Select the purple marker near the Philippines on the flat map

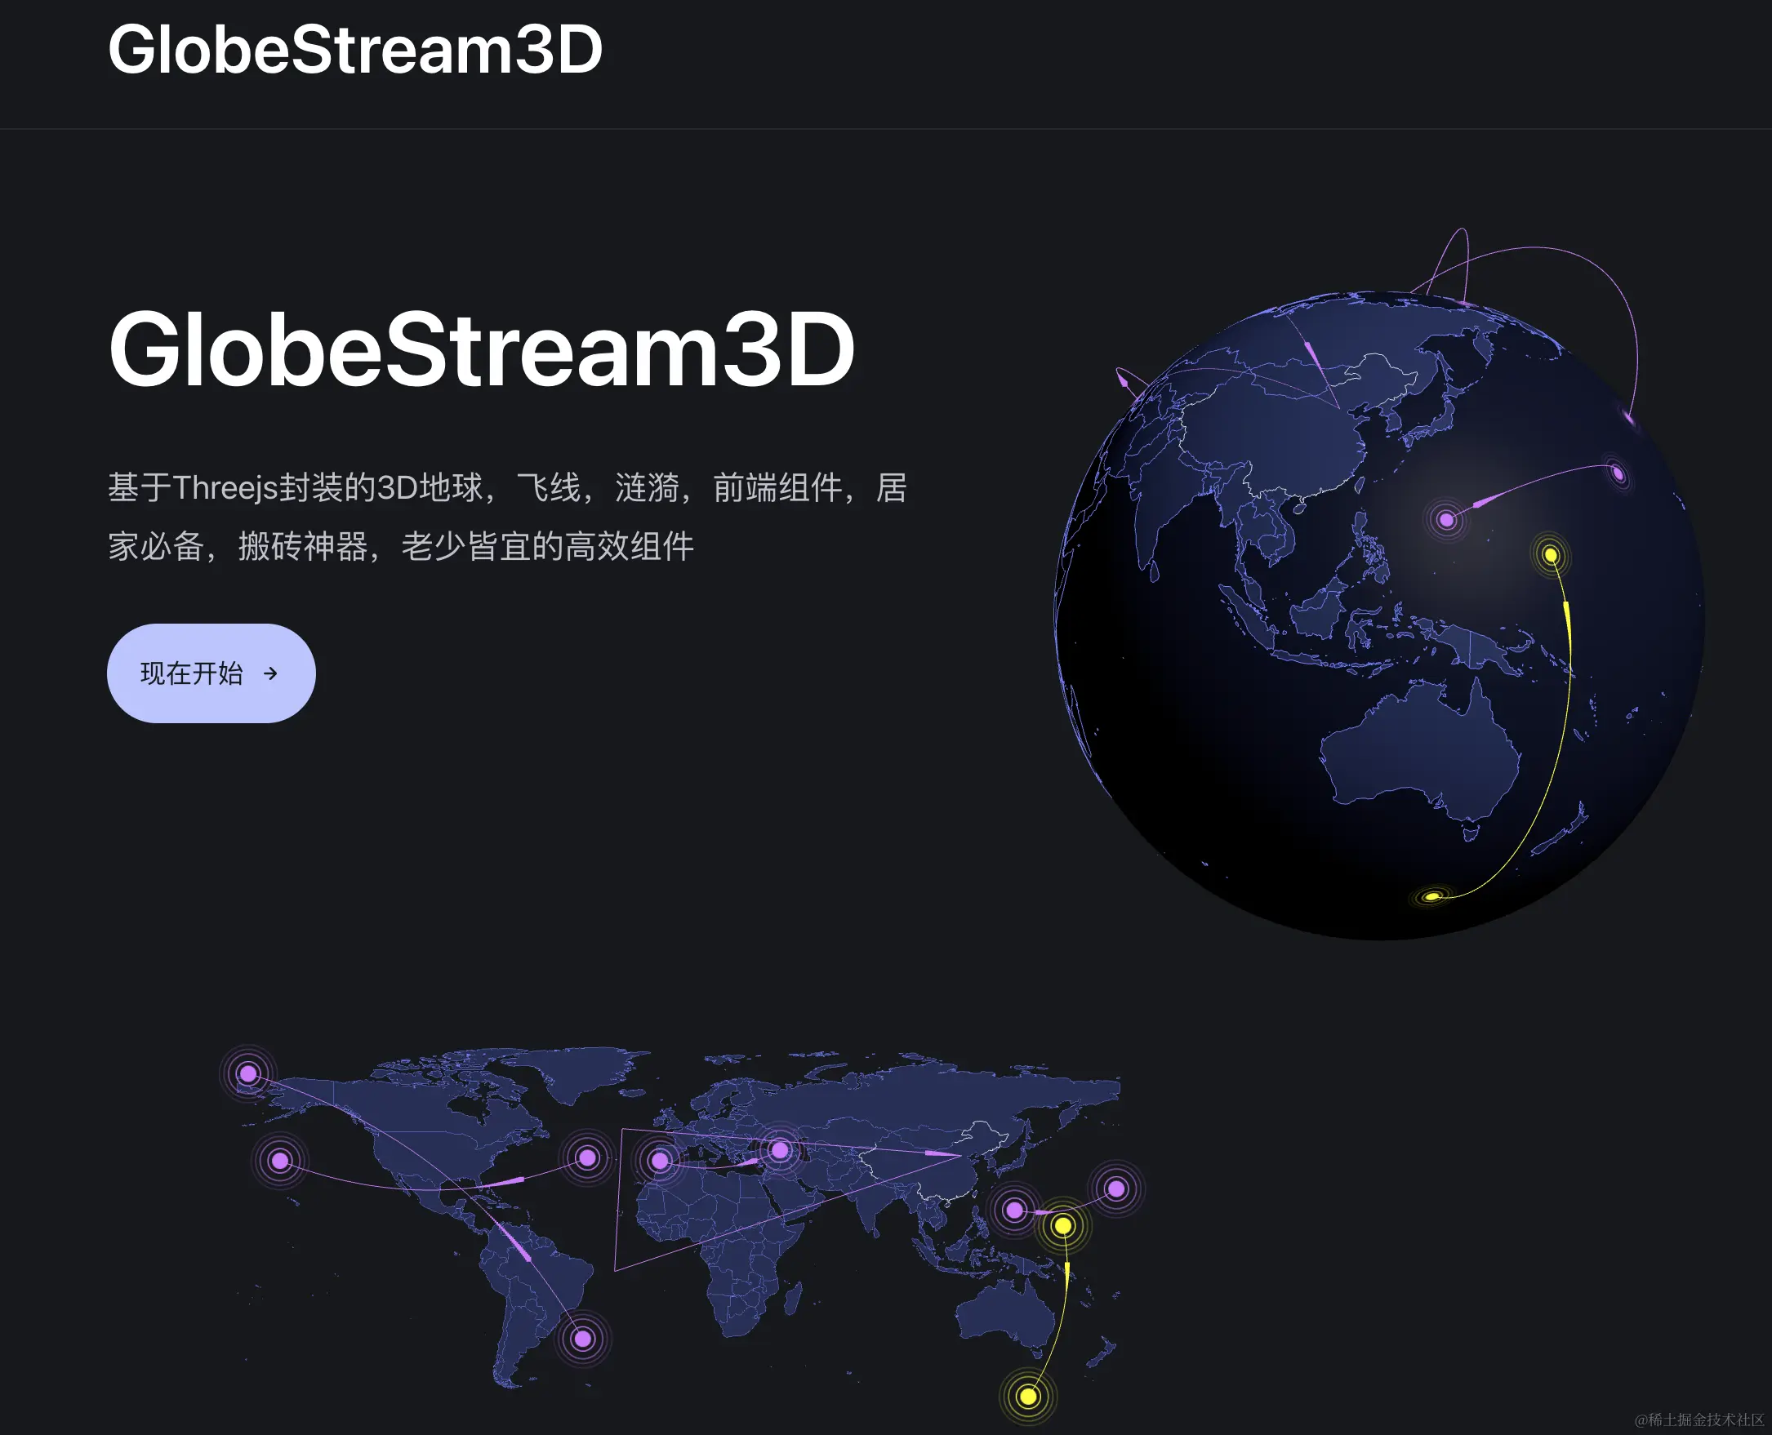click(1013, 1211)
